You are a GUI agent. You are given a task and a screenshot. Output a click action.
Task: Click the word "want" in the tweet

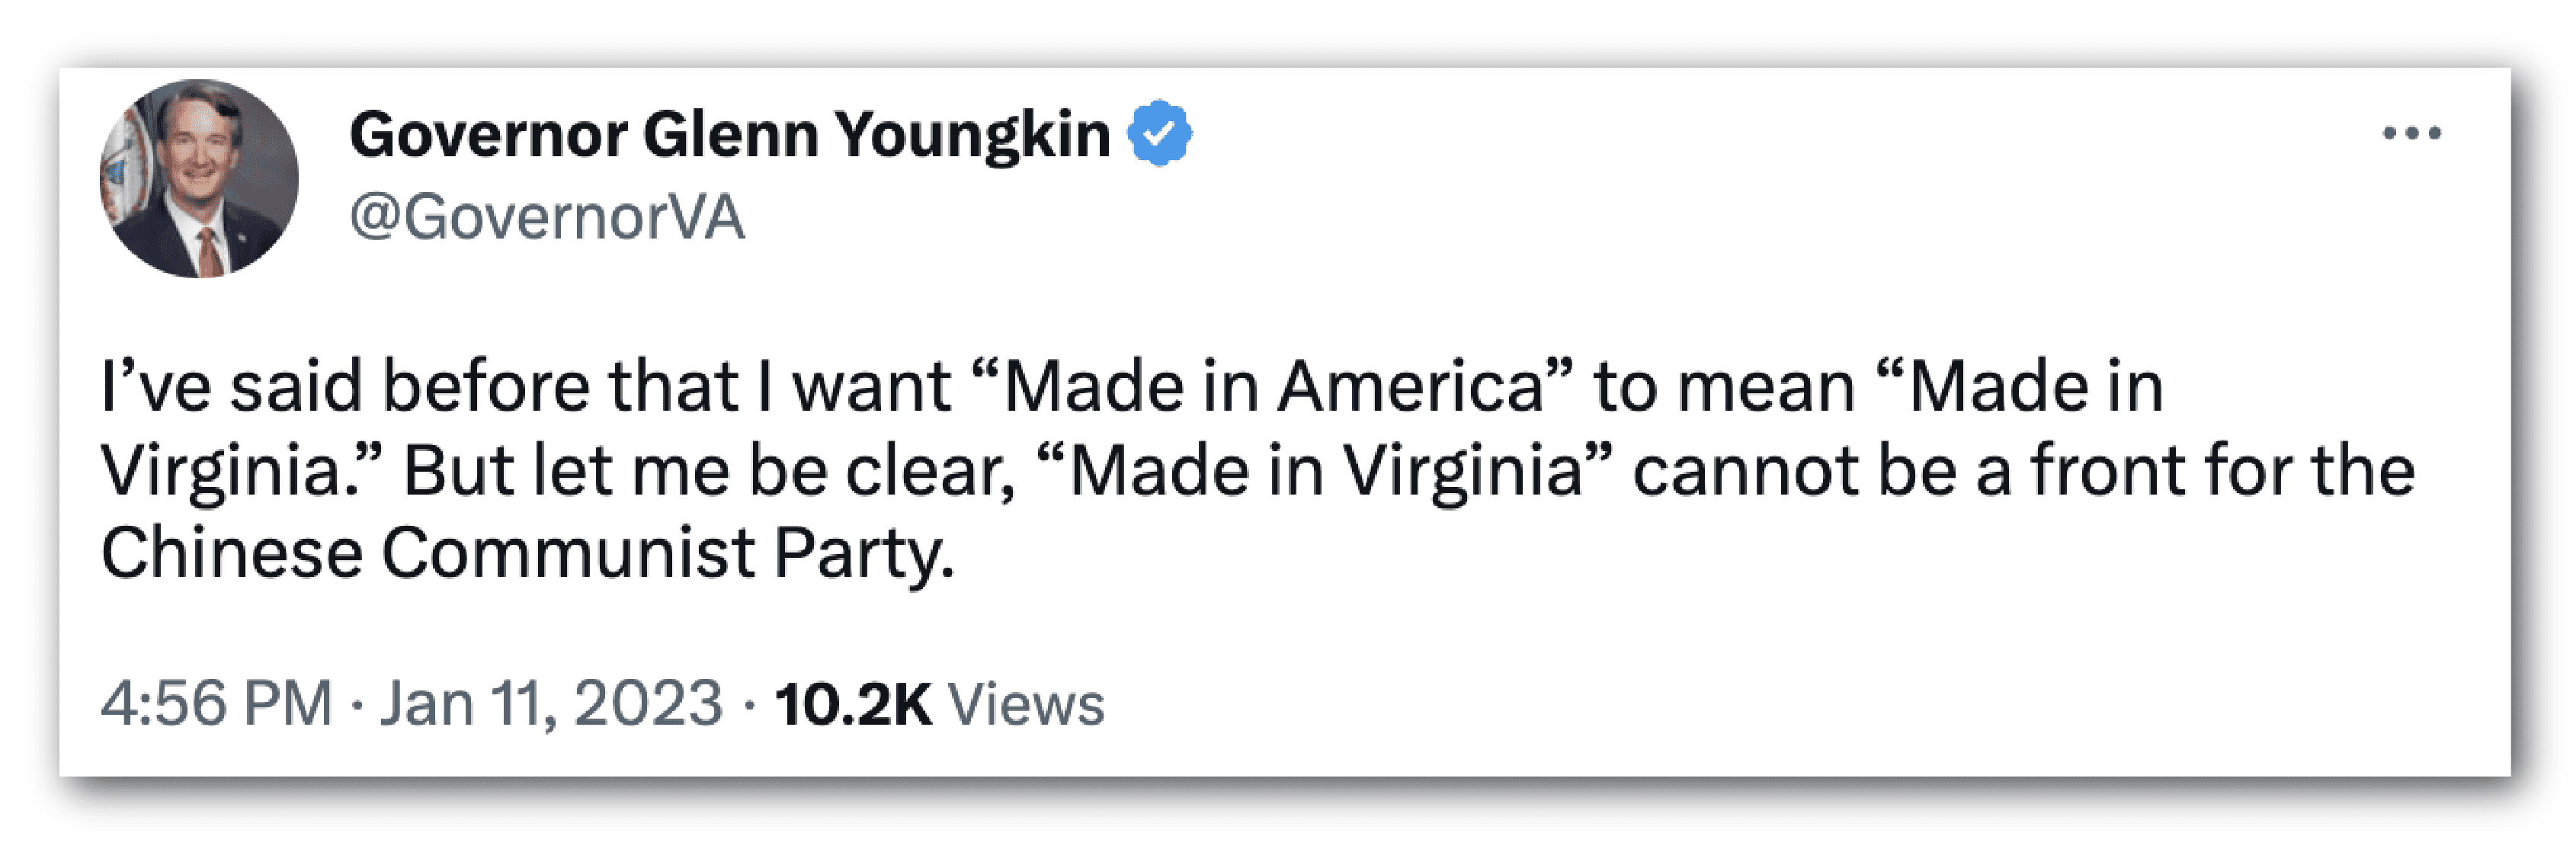pyautogui.click(x=871, y=387)
